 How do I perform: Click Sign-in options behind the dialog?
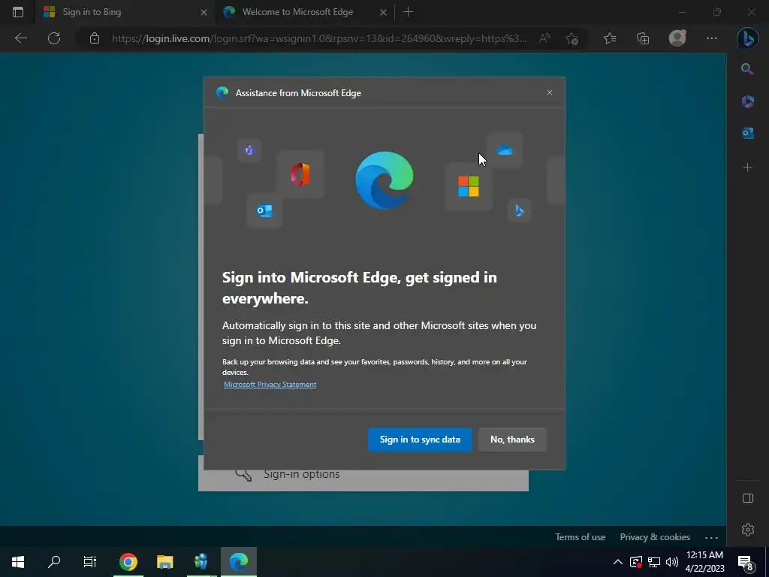tap(302, 474)
